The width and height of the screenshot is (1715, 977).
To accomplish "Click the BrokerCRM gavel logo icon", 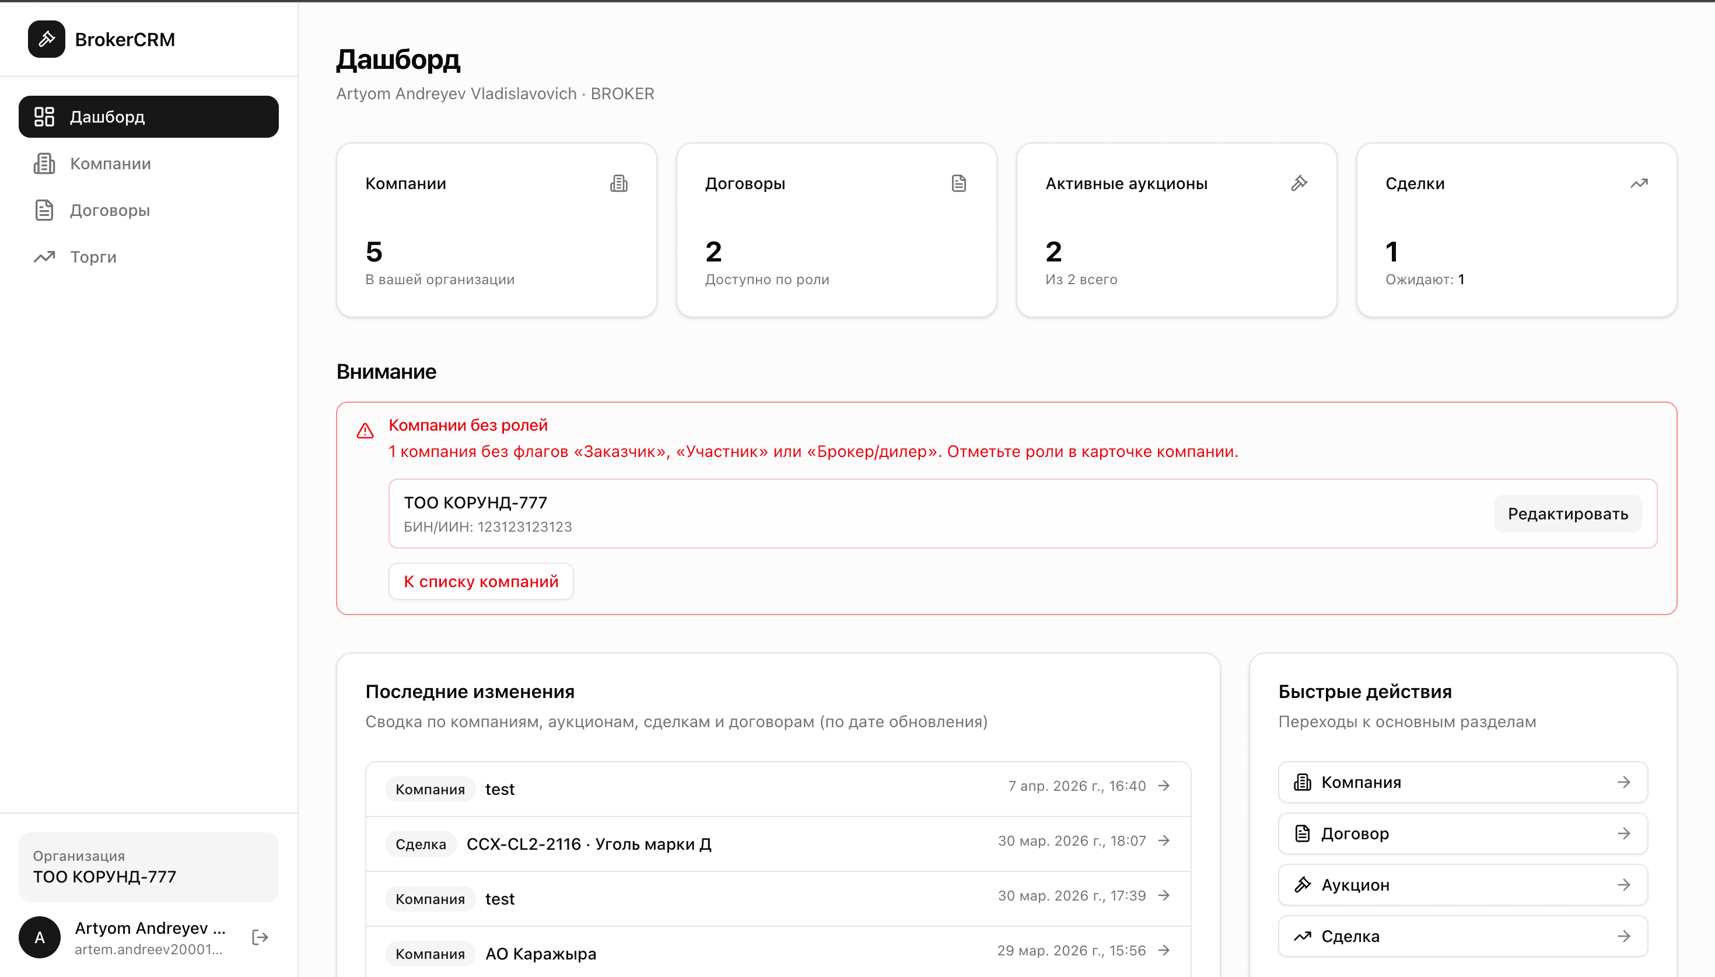I will 46,39.
